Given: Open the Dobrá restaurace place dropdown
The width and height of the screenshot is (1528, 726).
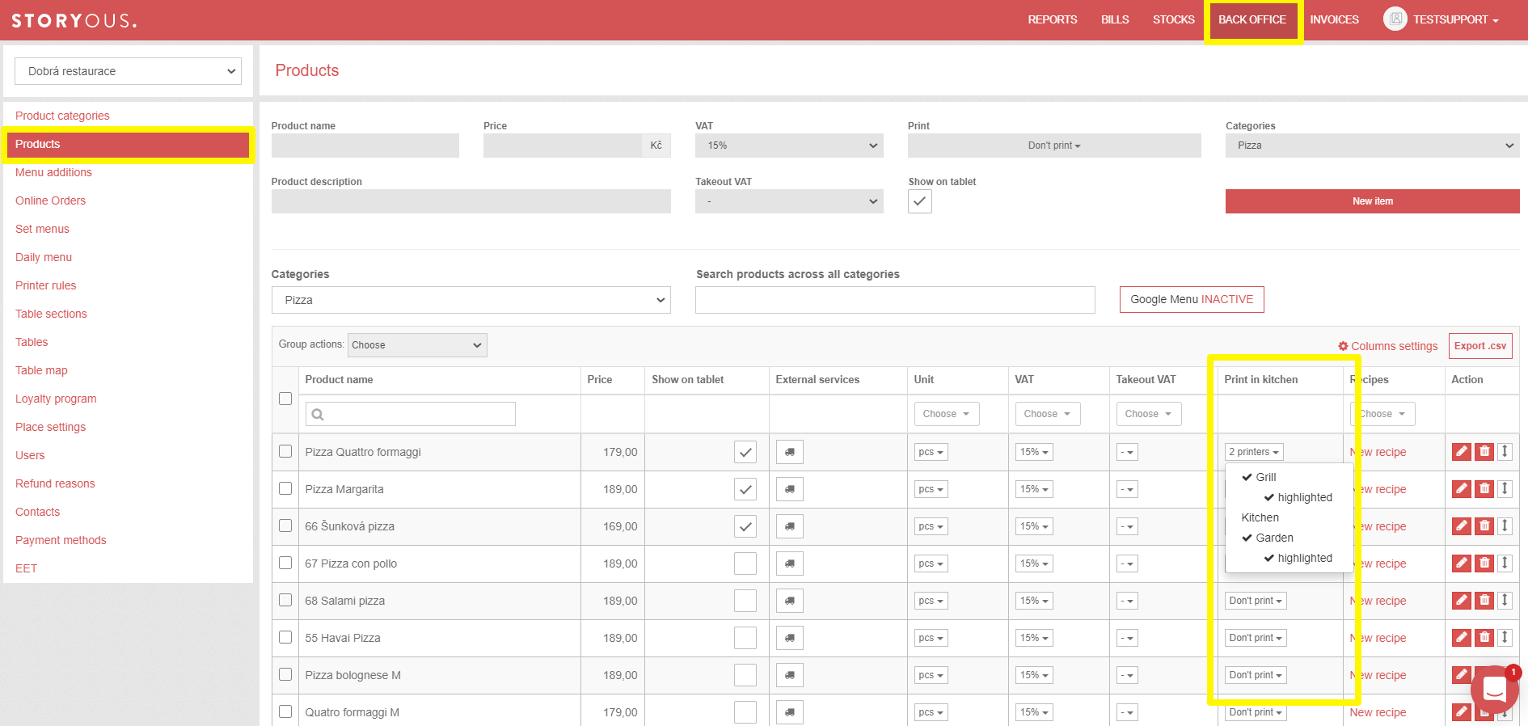Looking at the screenshot, I should tap(128, 71).
